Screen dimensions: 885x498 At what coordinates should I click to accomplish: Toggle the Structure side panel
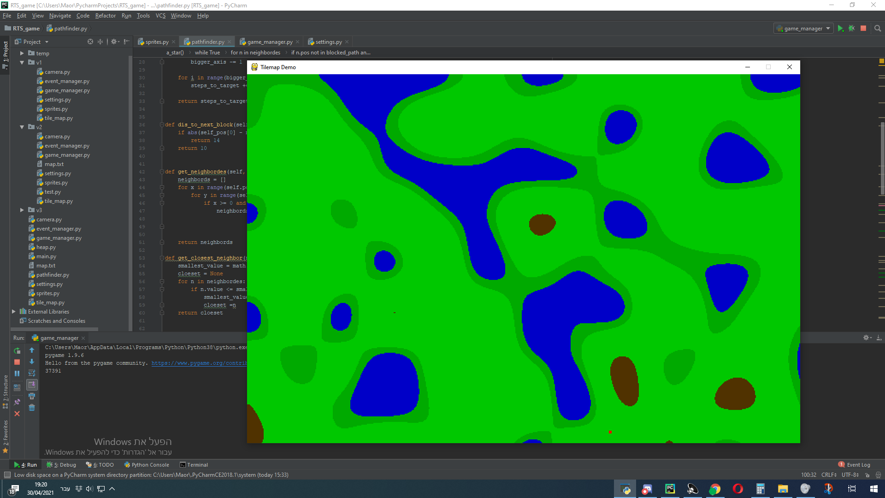(5, 392)
